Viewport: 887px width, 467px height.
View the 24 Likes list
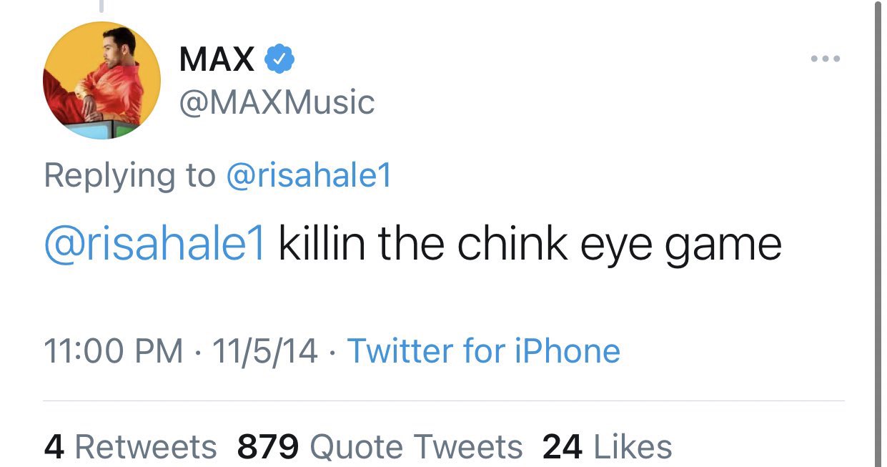click(x=607, y=447)
